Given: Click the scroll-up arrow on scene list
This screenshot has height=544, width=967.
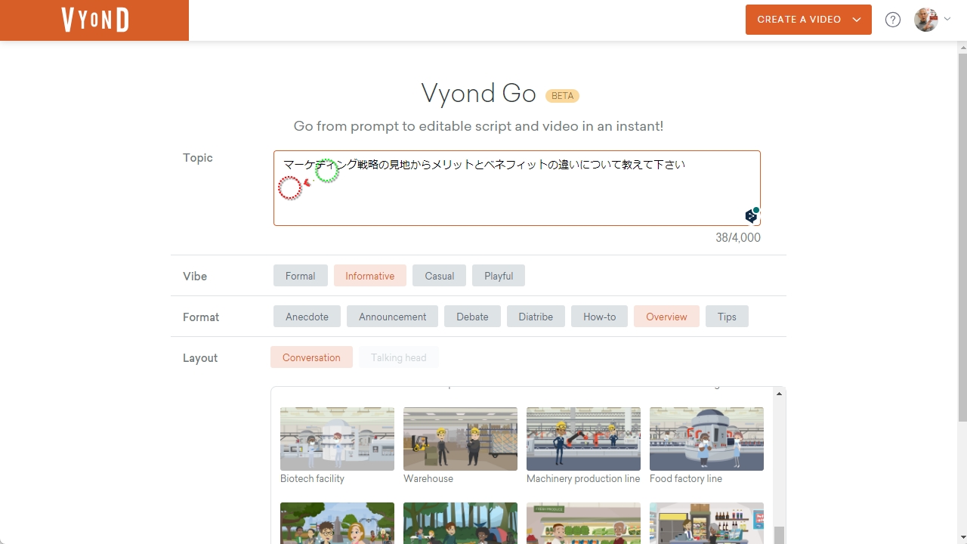Looking at the screenshot, I should pos(779,393).
